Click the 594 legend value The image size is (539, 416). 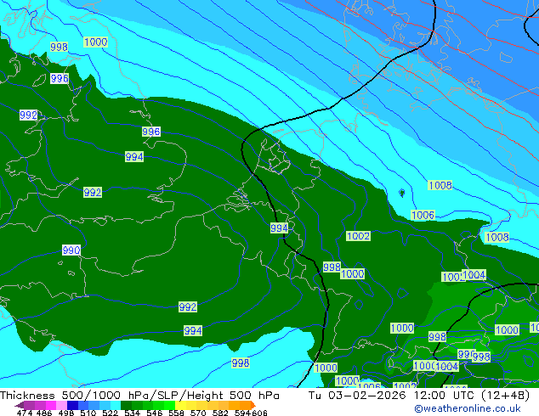(x=242, y=413)
